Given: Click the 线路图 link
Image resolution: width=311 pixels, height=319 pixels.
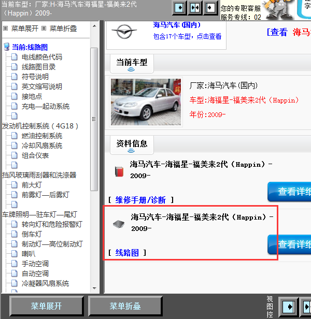Looking at the screenshot, I should [127, 253].
